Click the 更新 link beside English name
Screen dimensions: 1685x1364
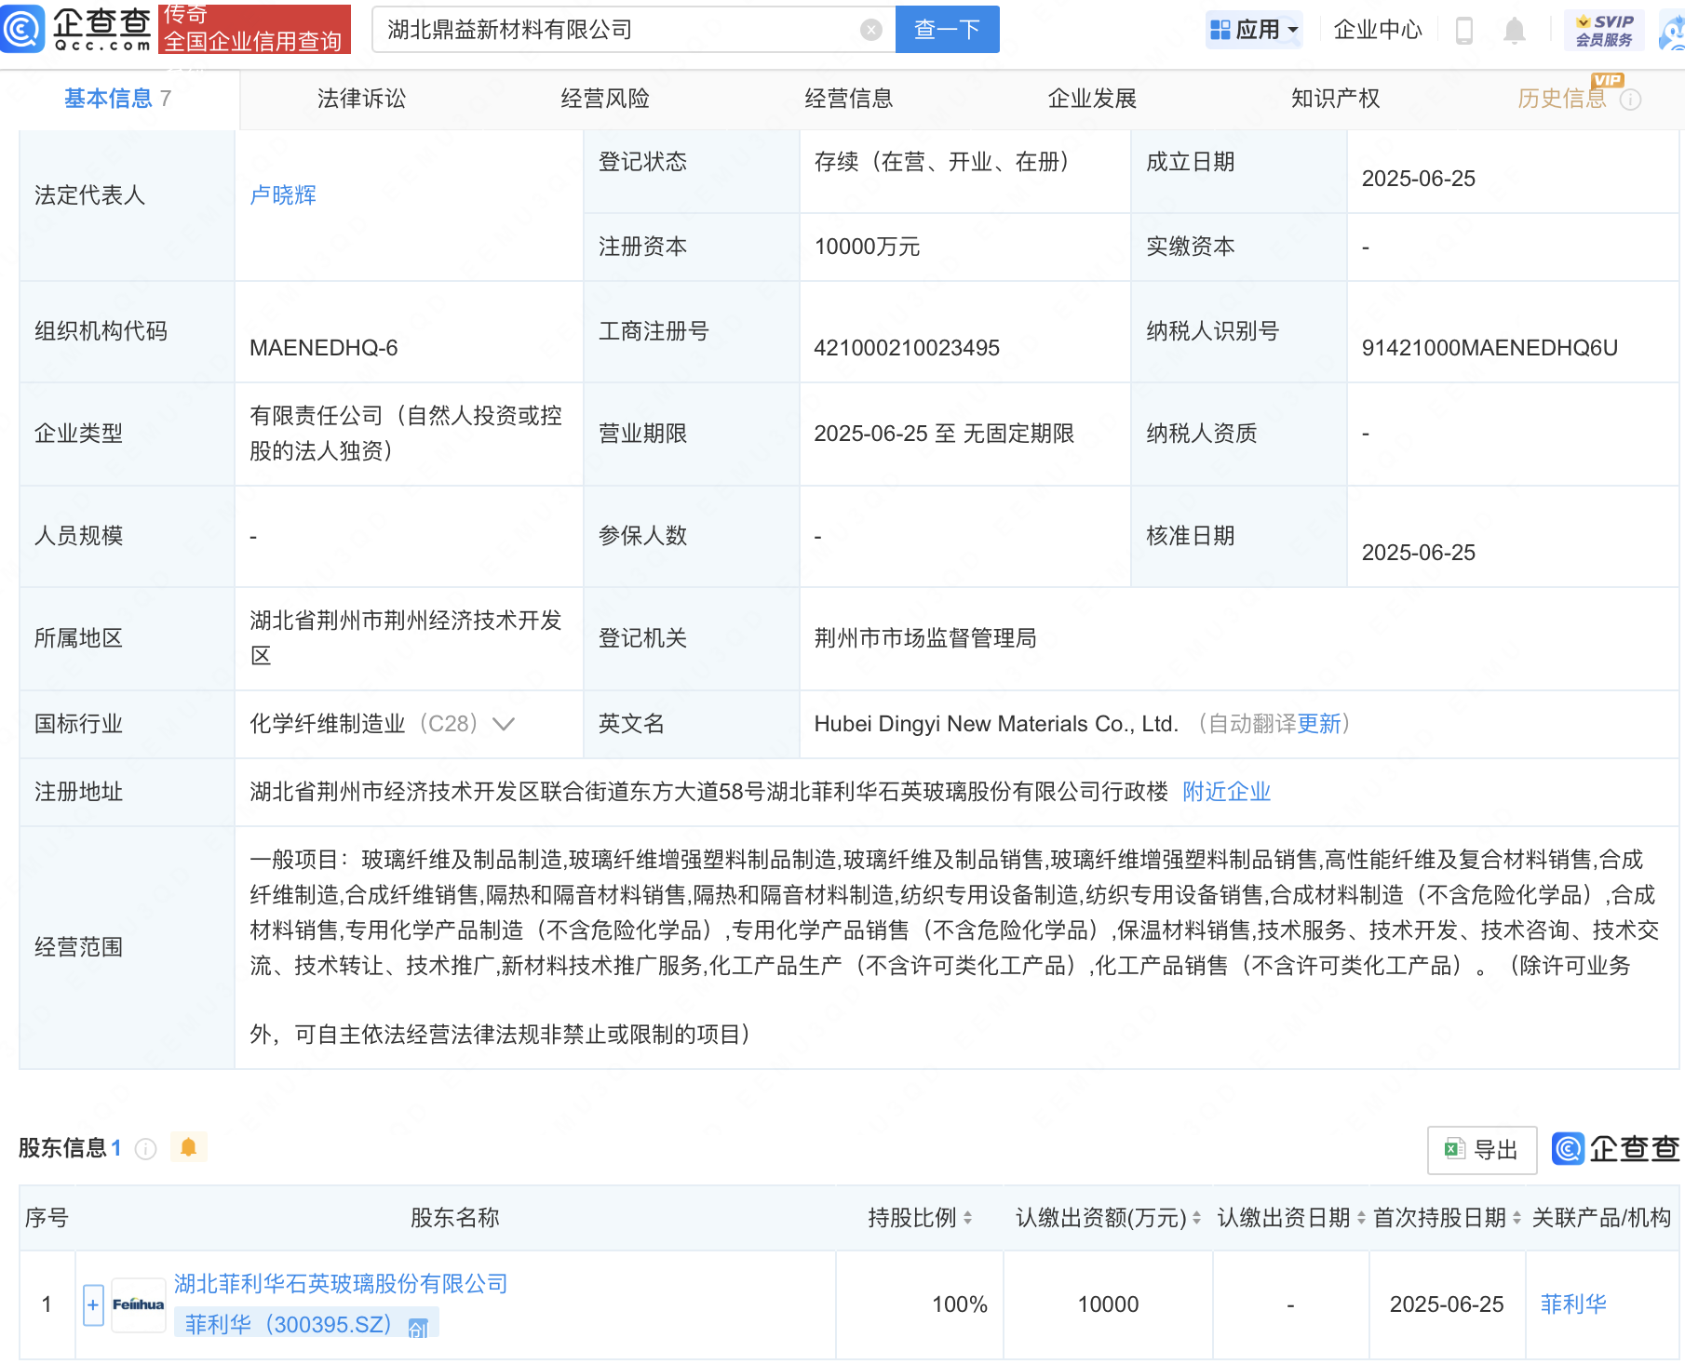(1319, 724)
